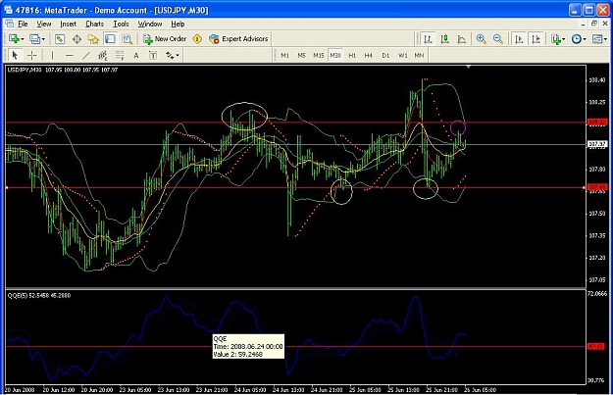Open the Insert menu
Viewport: 613px width, 395px height.
pyautogui.click(x=68, y=25)
